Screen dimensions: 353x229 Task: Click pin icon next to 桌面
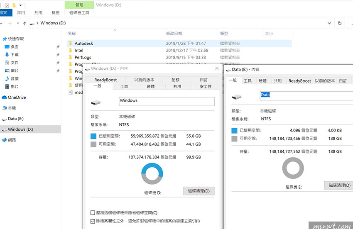[x=58, y=47]
